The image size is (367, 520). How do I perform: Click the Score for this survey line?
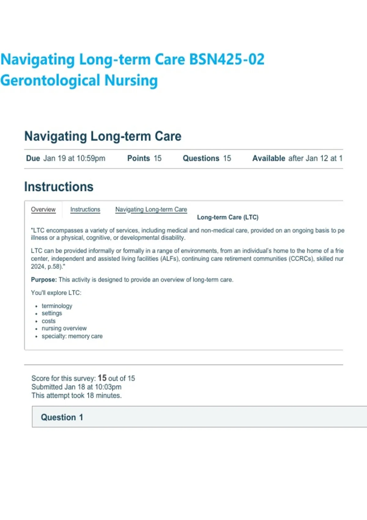tap(83, 378)
